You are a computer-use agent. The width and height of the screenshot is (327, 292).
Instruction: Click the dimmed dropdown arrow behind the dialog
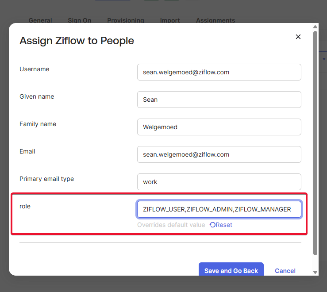pyautogui.click(x=324, y=59)
